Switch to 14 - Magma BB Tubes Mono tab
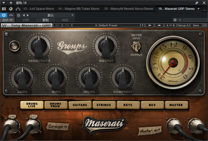 pos(79,9)
